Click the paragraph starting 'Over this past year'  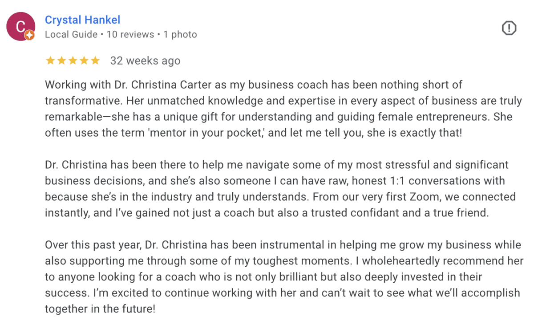pyautogui.click(x=284, y=277)
